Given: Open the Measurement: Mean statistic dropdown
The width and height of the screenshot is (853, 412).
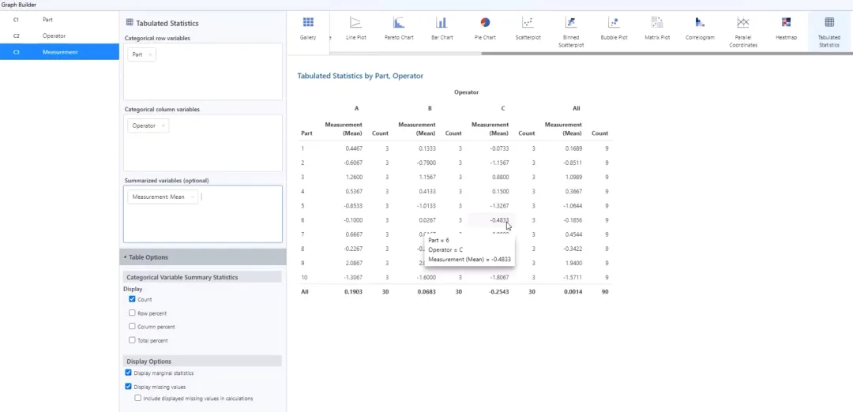Looking at the screenshot, I should pyautogui.click(x=192, y=197).
